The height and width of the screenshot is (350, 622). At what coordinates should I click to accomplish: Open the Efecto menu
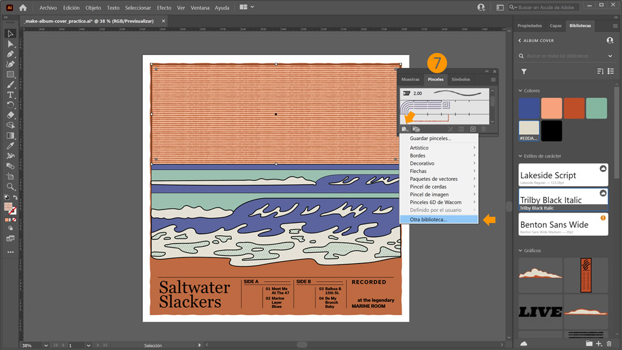164,8
